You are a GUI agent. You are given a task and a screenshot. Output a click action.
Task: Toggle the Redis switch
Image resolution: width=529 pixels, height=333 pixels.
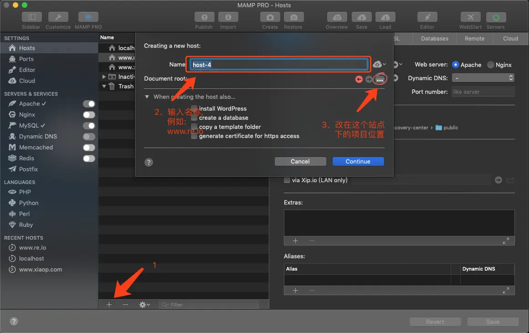(x=89, y=159)
